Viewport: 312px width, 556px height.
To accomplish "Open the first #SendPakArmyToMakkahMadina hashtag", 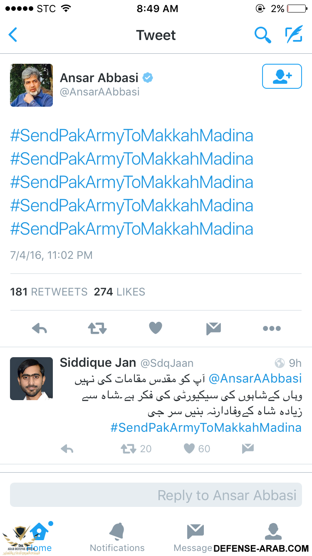I will [132, 136].
